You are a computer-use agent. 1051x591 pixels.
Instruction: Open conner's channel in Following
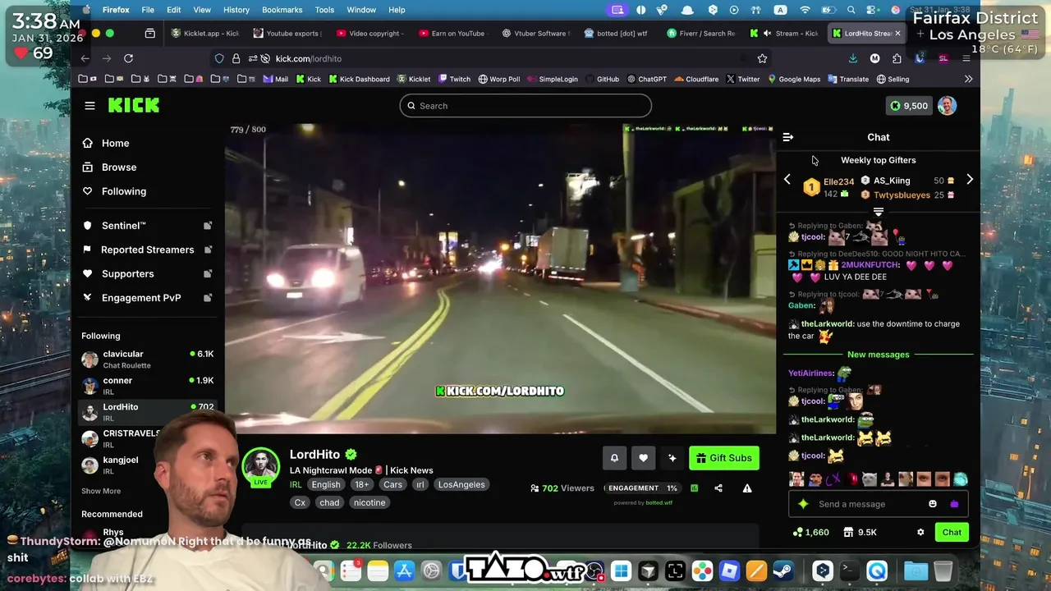click(x=148, y=385)
